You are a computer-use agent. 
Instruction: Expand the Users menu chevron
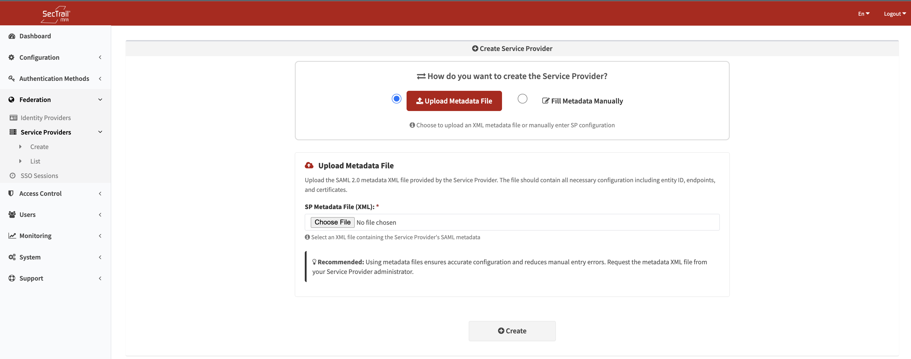100,214
